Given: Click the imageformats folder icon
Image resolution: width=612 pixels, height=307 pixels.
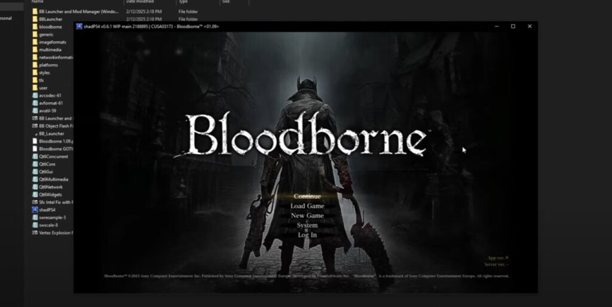Looking at the screenshot, I should coord(35,42).
